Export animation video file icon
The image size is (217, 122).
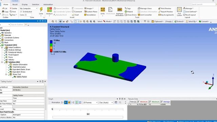[x=116, y=102]
